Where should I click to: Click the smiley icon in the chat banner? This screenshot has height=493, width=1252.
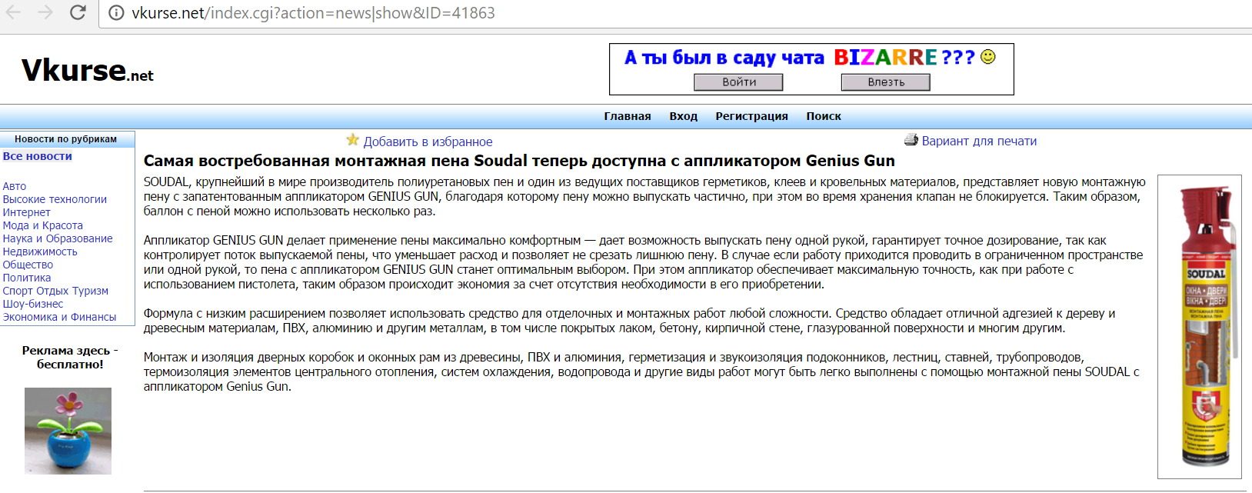point(988,56)
